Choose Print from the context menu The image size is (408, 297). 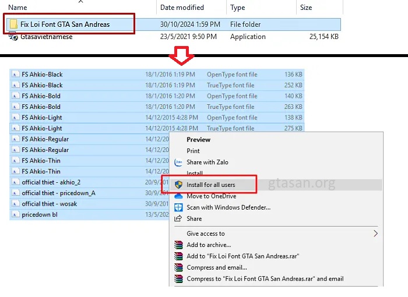click(193, 151)
